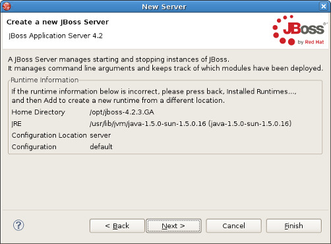Click sentence starting 'It manages command line arguments'
This screenshot has height=244, width=331.
[165, 69]
